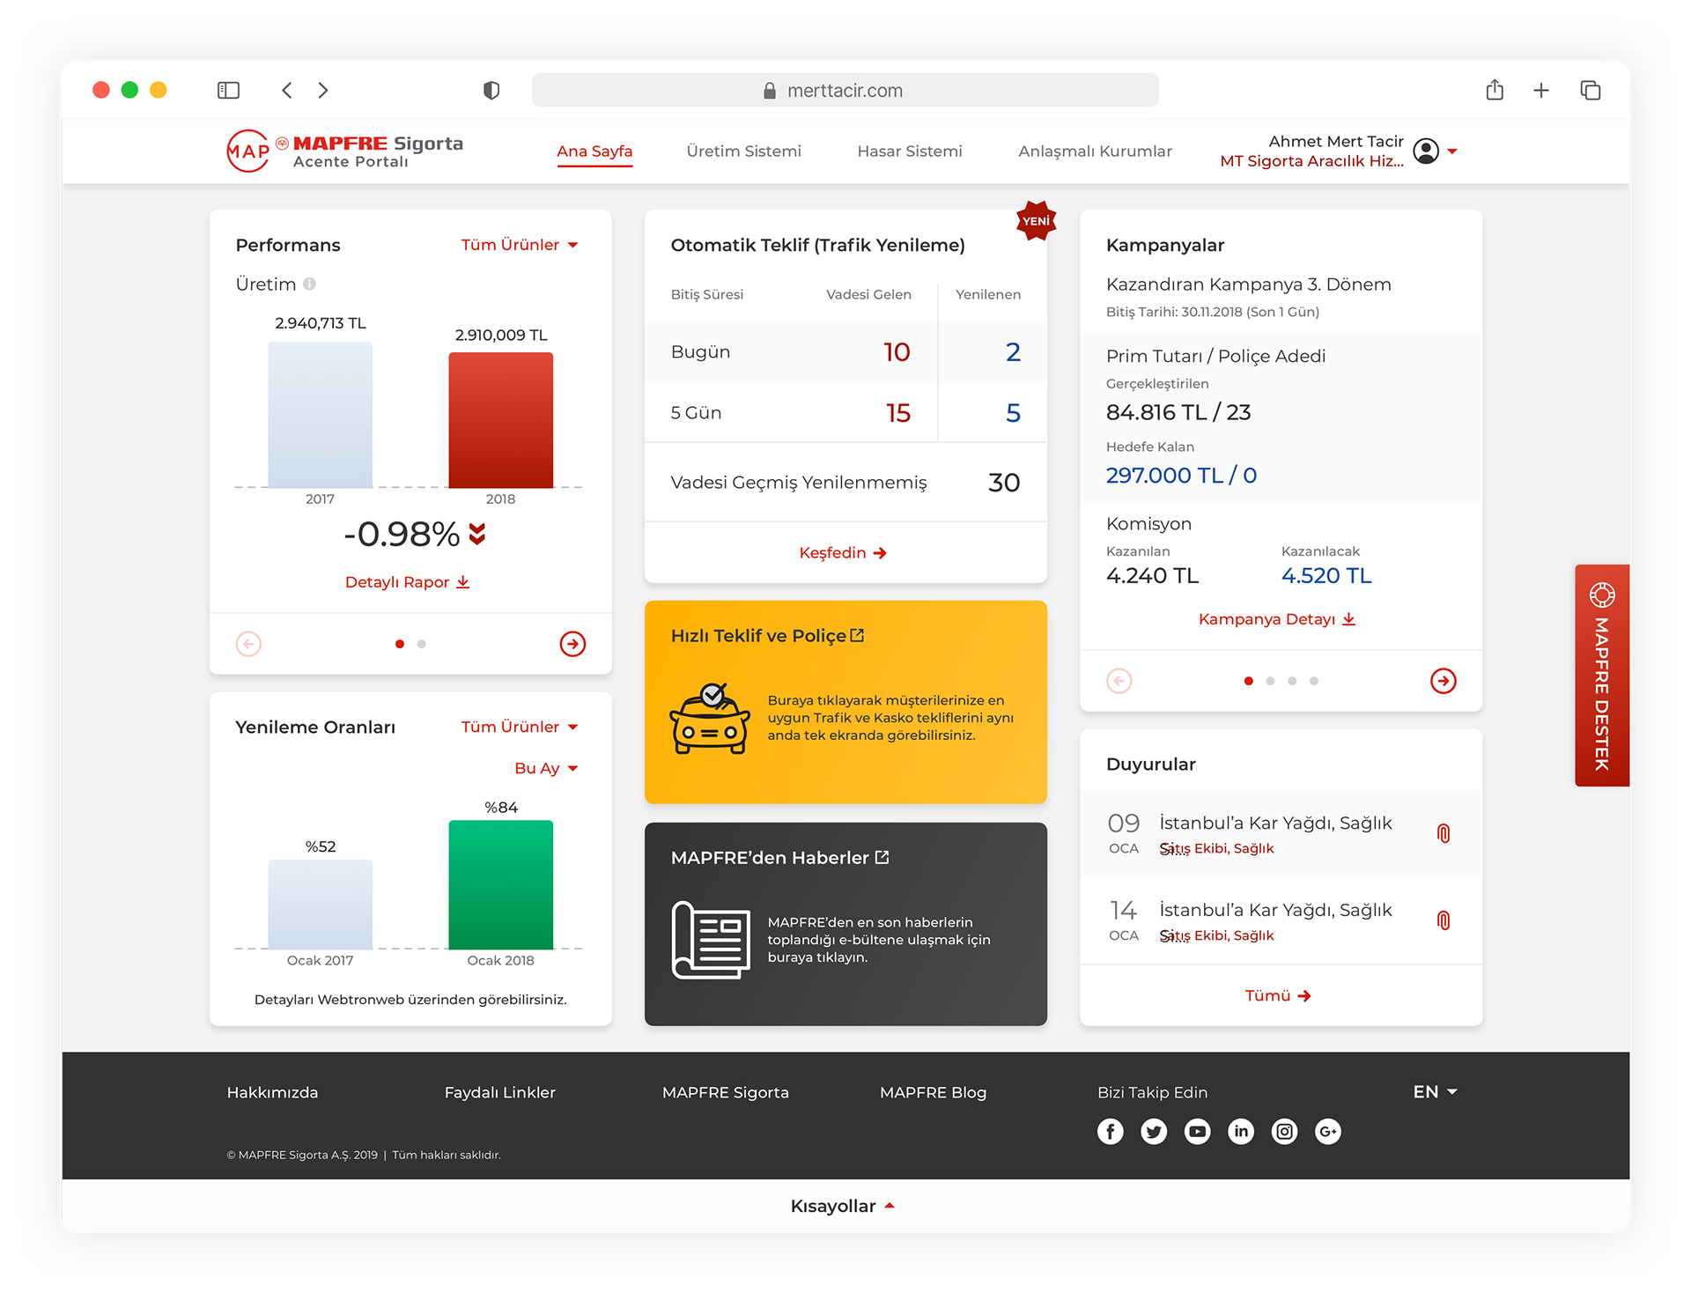This screenshot has height=1293, width=1691.
Task: Click the share icon in browser toolbar
Action: point(1495,90)
